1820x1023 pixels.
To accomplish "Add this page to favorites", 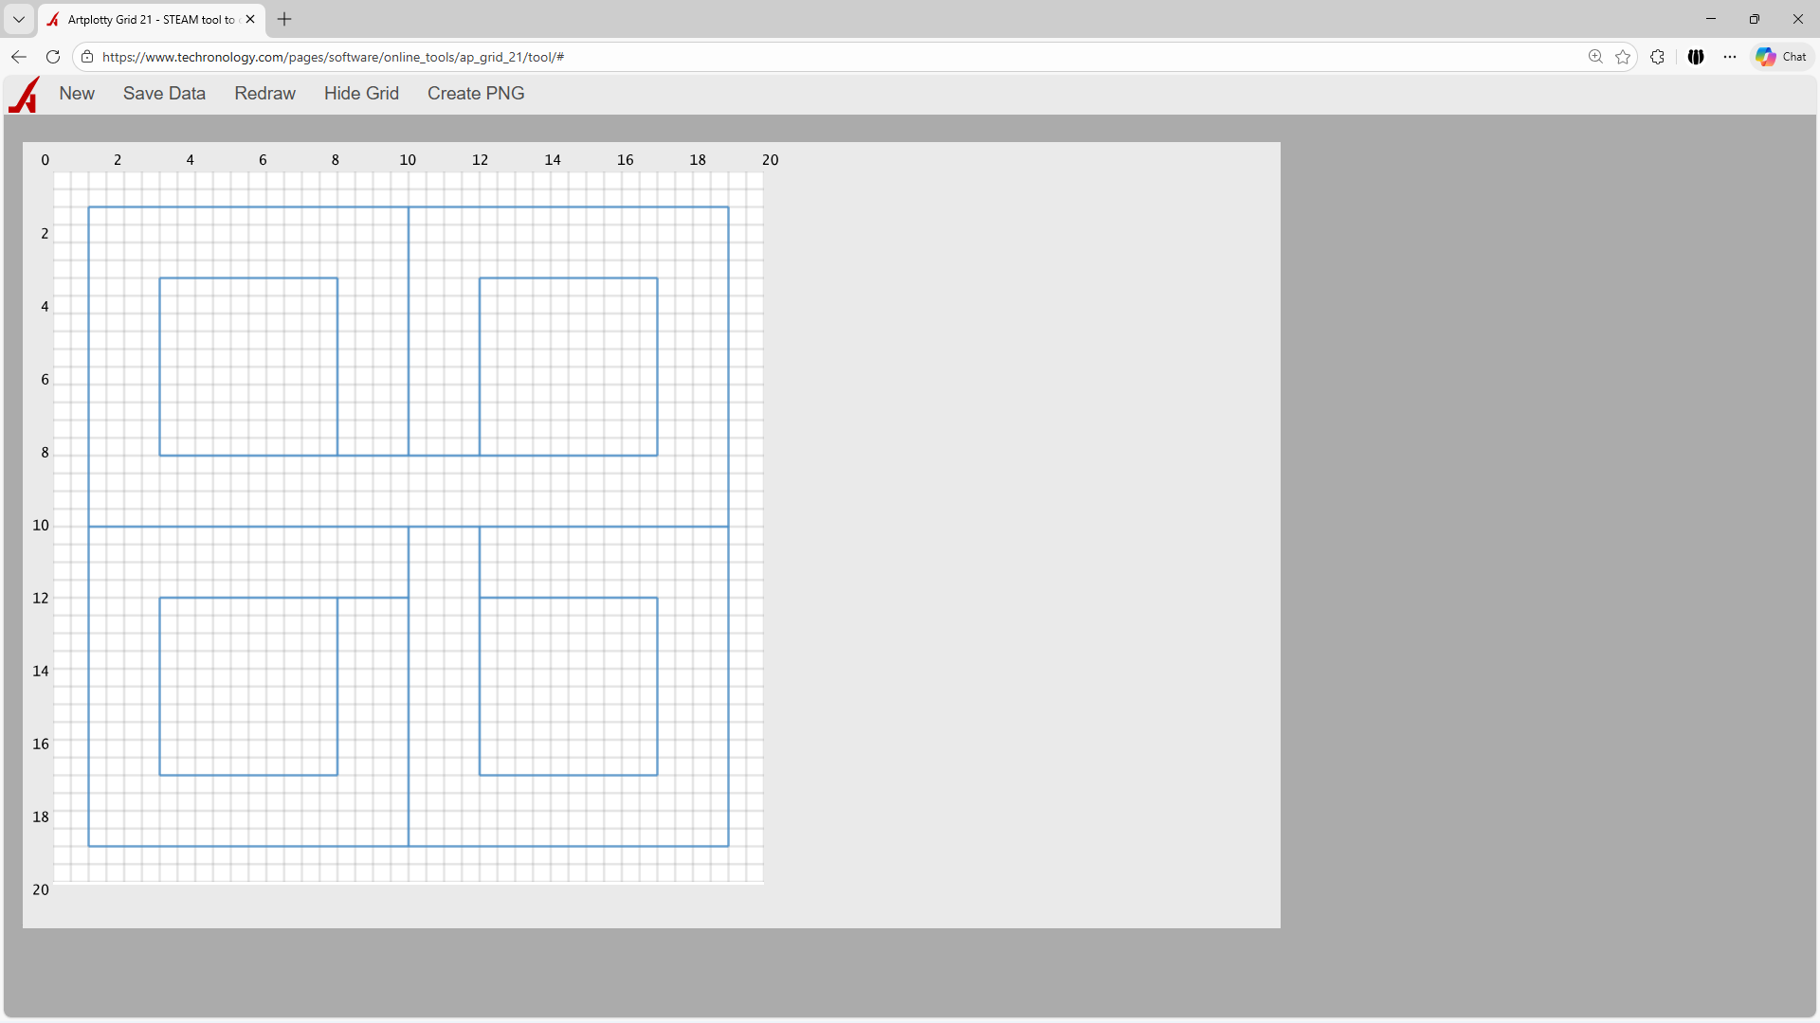I will [1623, 57].
